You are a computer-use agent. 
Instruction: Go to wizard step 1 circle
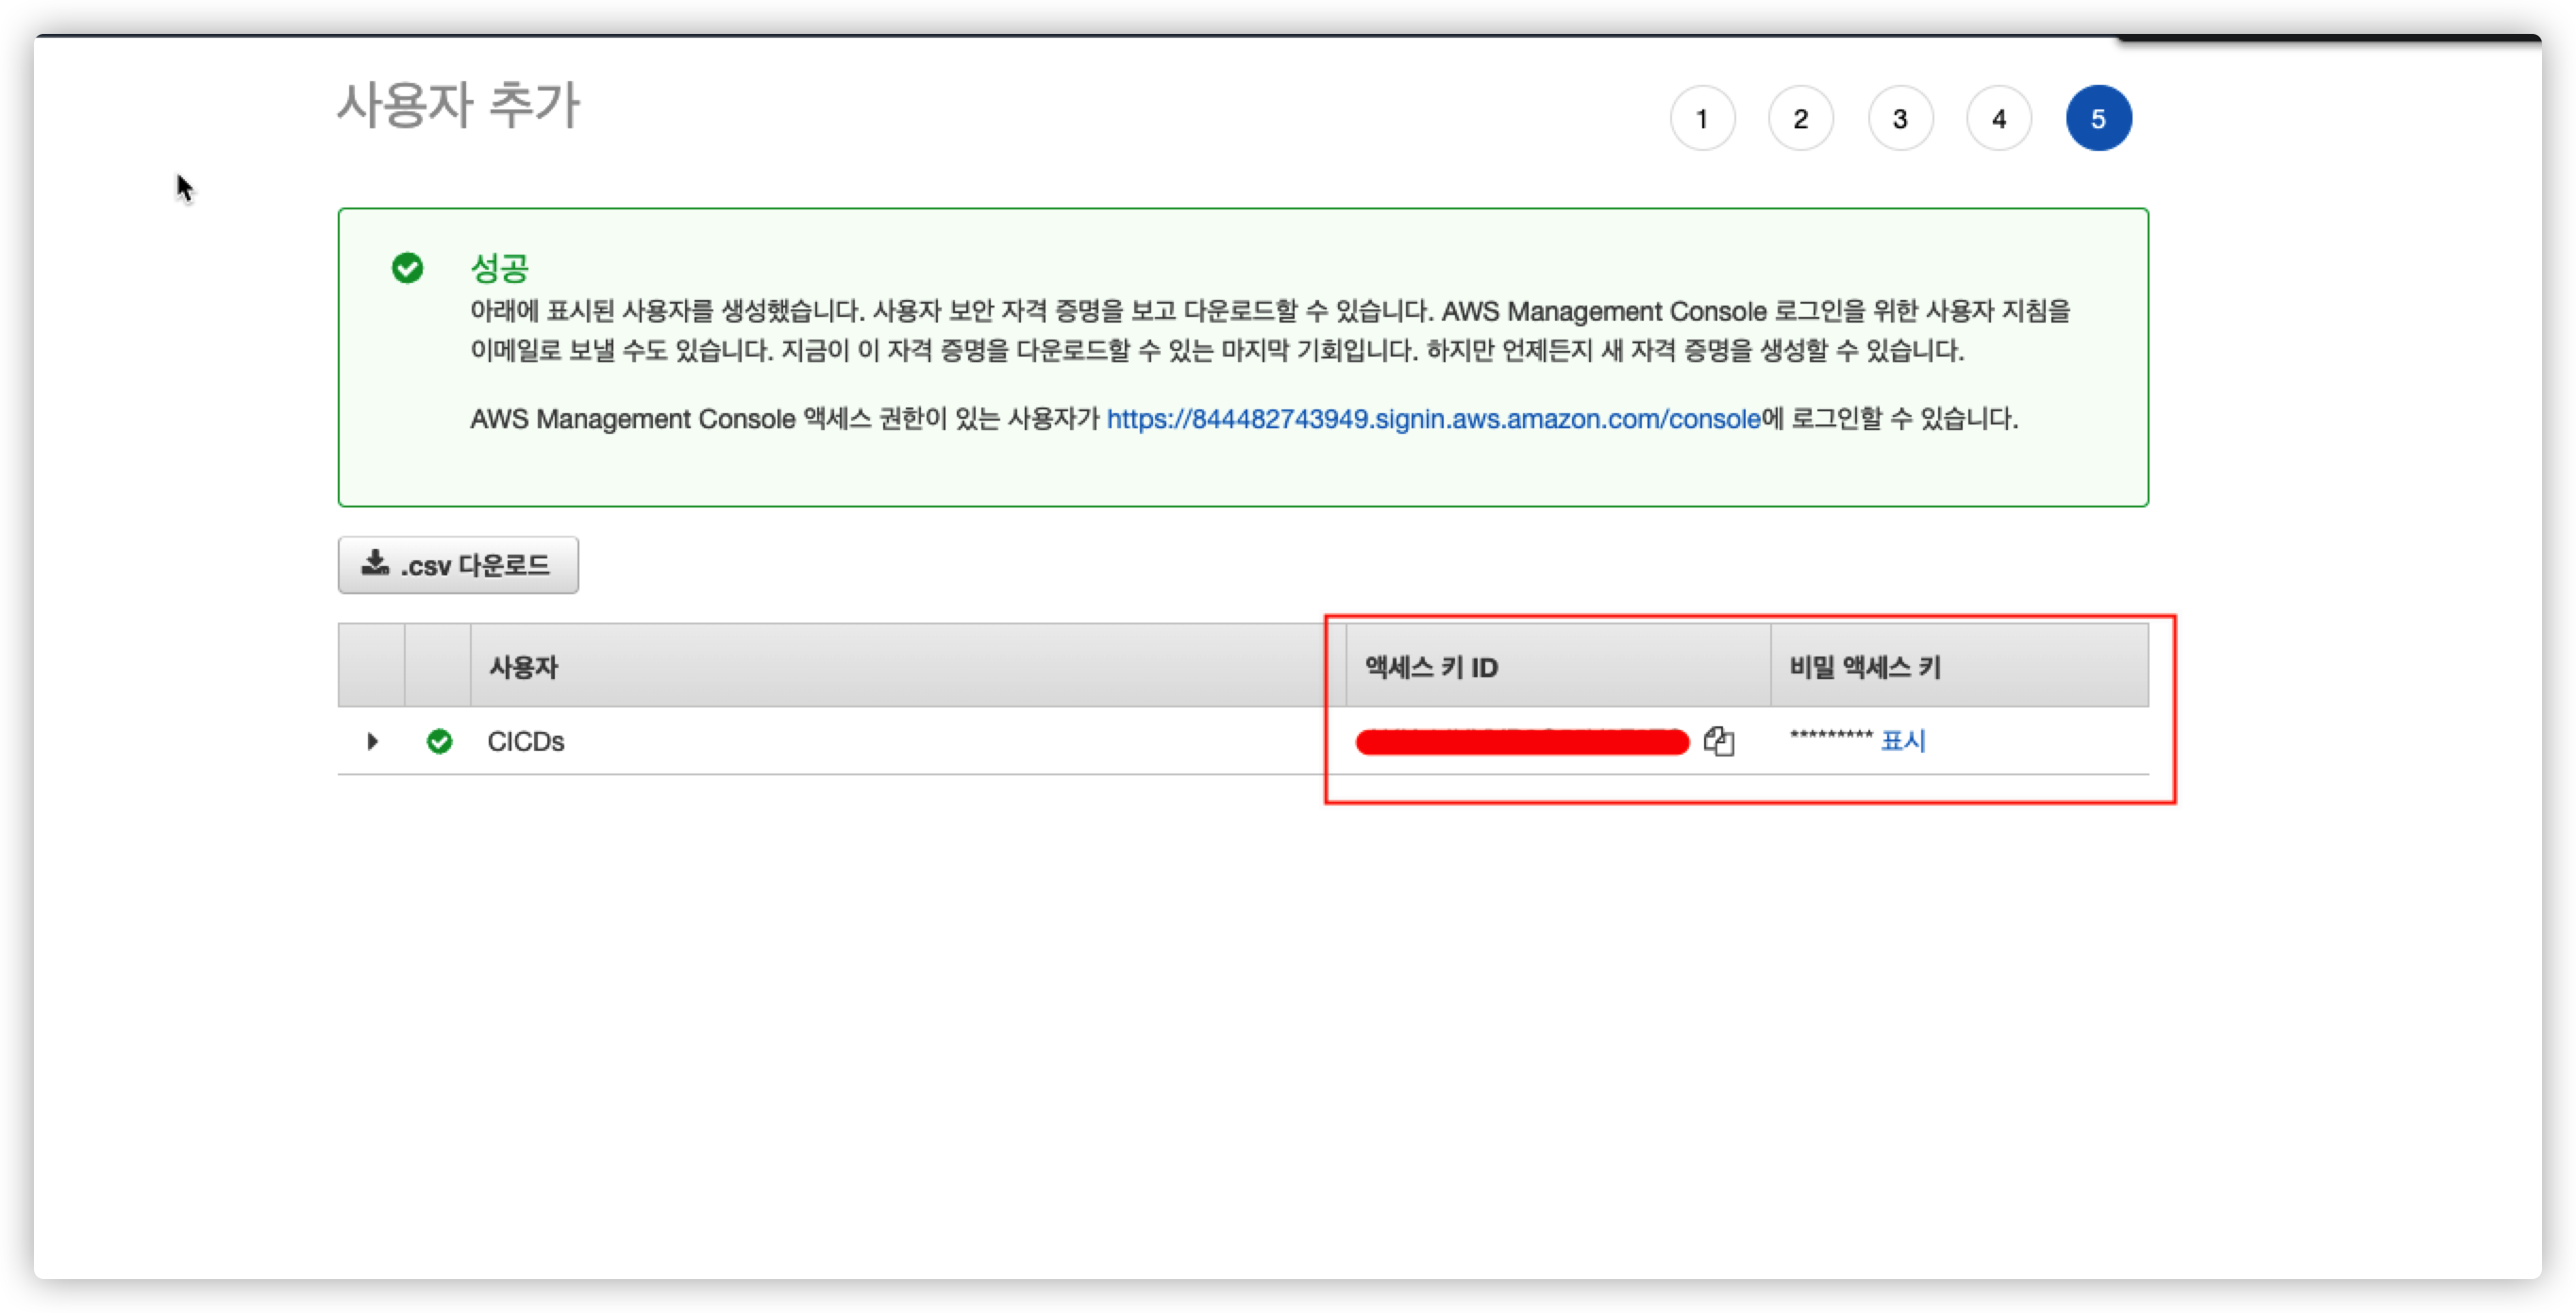click(x=1702, y=119)
